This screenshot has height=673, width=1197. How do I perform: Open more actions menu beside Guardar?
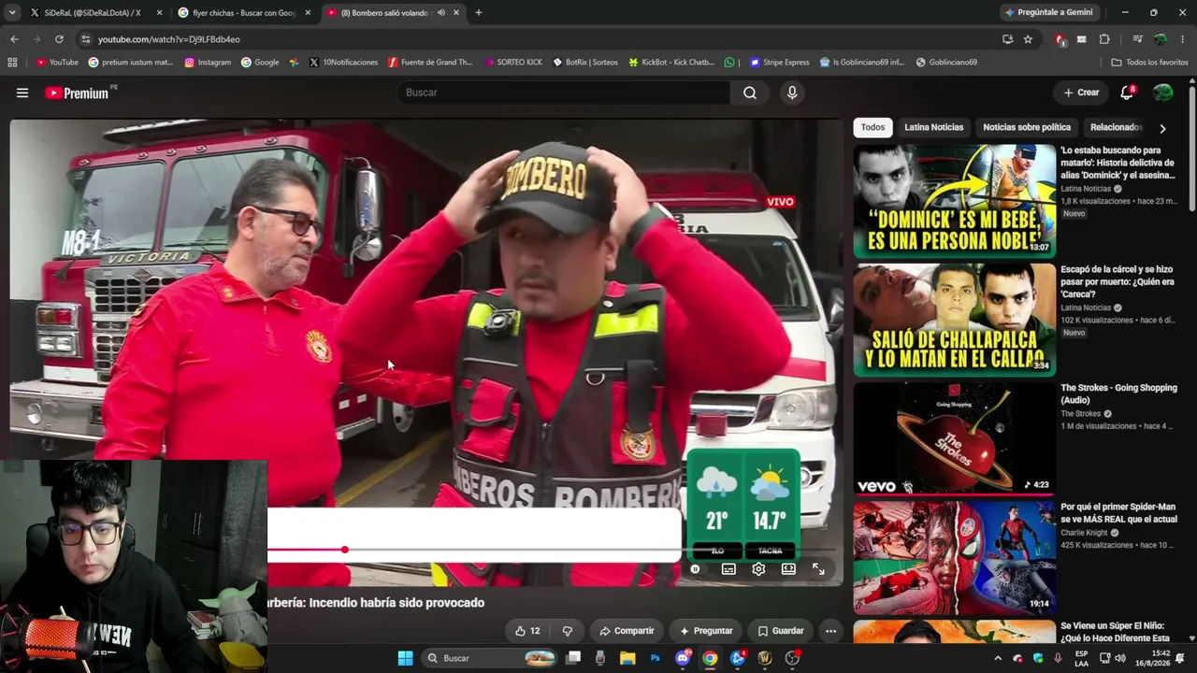[x=830, y=631]
